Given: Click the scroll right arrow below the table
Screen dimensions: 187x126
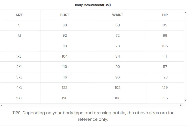Looking at the screenshot, I should click(181, 105).
